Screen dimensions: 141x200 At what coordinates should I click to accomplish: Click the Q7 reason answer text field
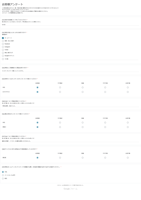70,141
